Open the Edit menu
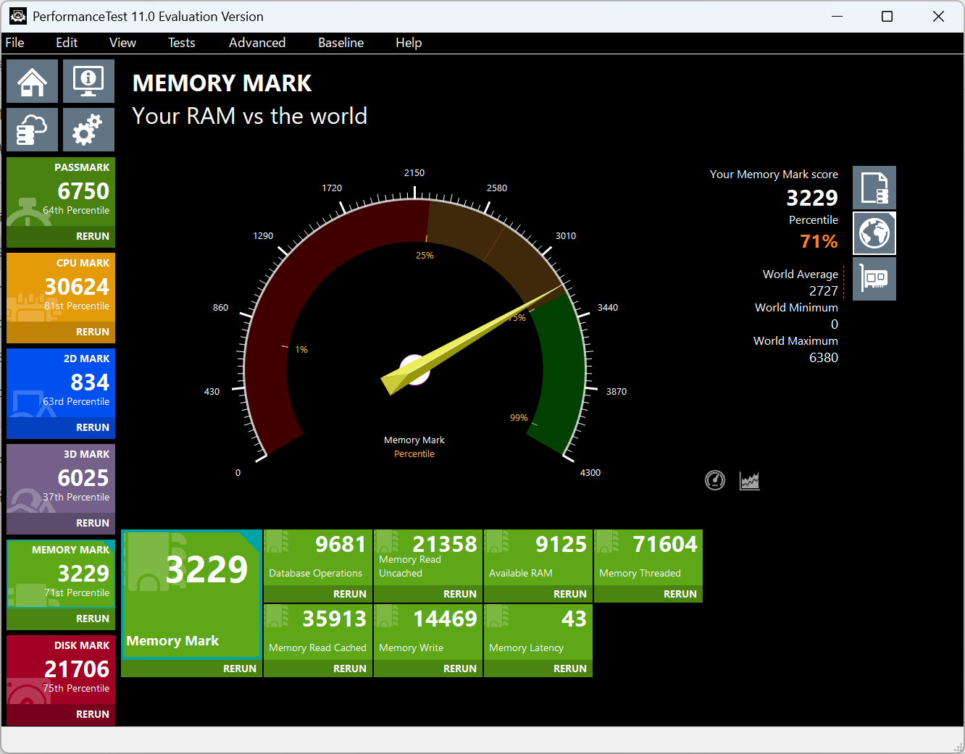Image resolution: width=965 pixels, height=754 pixels. 67,43
